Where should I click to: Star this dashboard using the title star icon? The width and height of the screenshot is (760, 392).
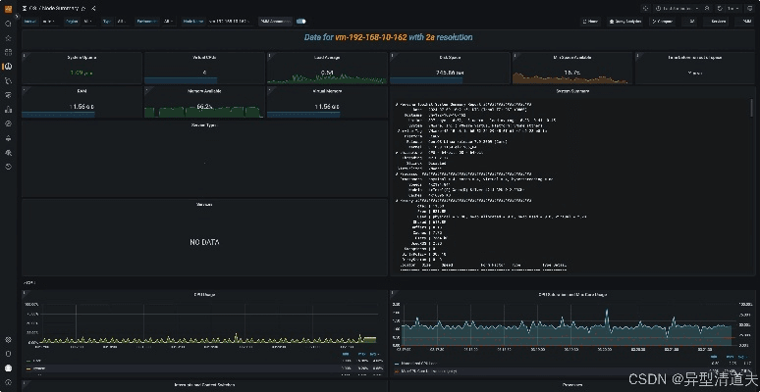(x=85, y=7)
